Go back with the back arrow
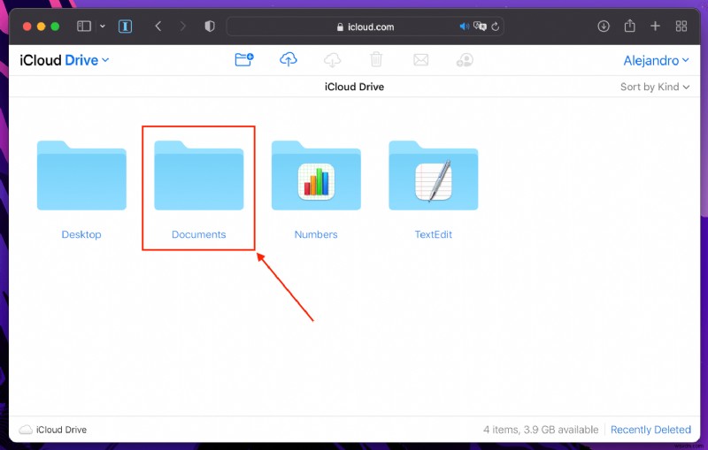 [x=158, y=27]
